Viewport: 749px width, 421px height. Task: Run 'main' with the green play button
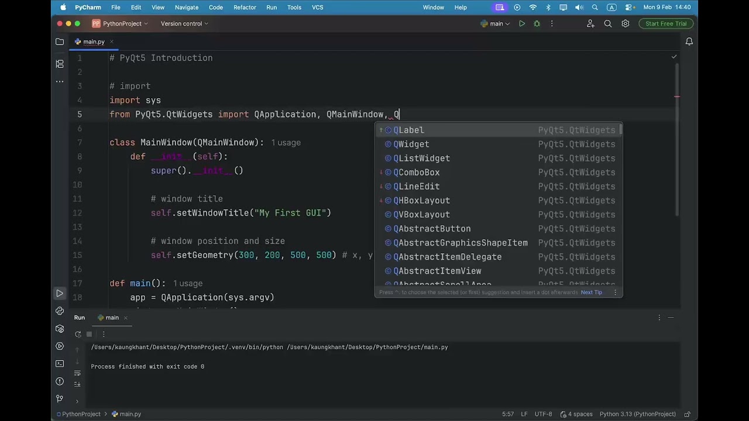click(522, 23)
